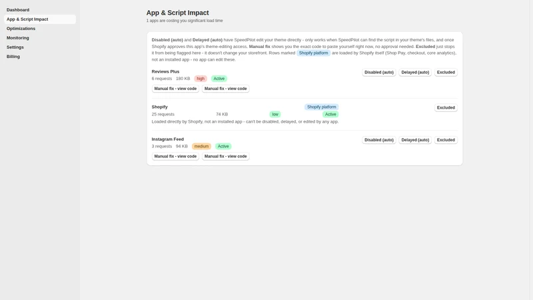Click the Shopify platform badge in Shopify row
This screenshot has width=533, height=300.
322,107
